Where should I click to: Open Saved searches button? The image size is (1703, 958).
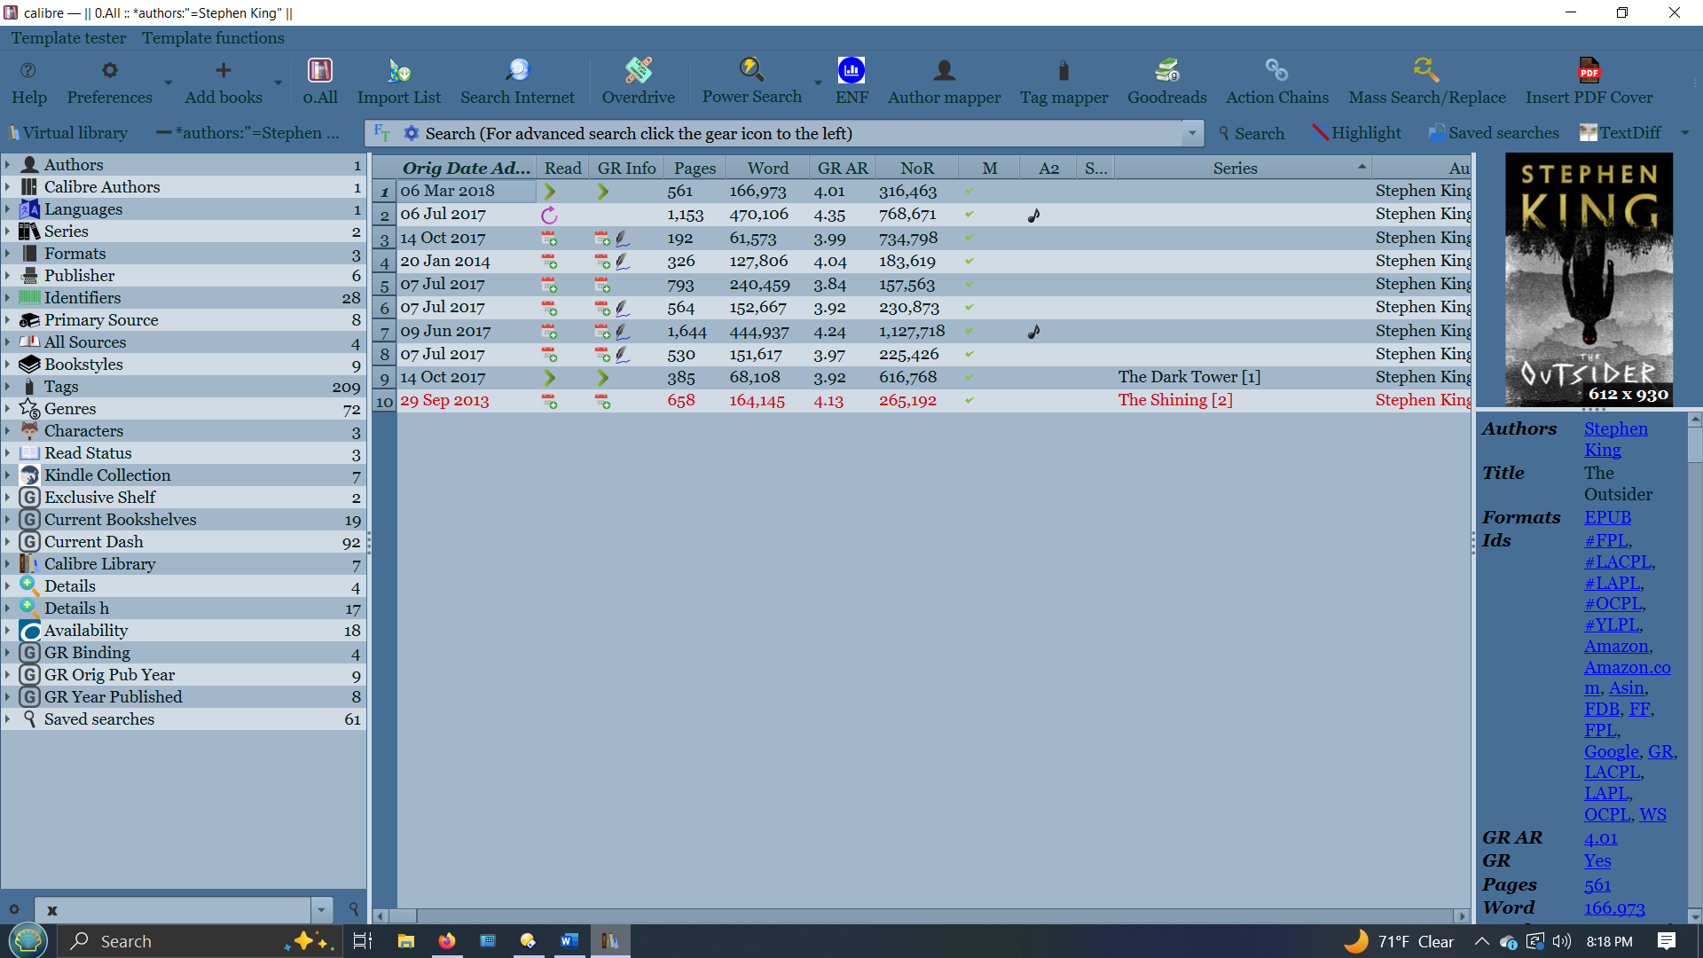1494,133
